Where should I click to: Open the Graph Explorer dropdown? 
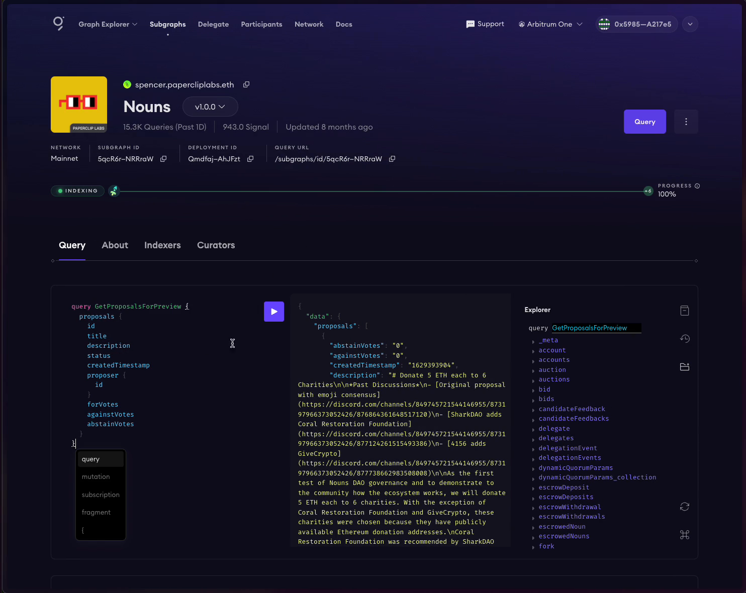click(x=108, y=24)
